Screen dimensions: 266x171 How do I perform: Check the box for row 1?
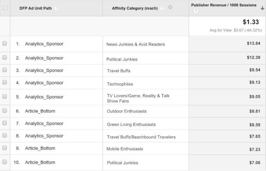click(x=5, y=44)
